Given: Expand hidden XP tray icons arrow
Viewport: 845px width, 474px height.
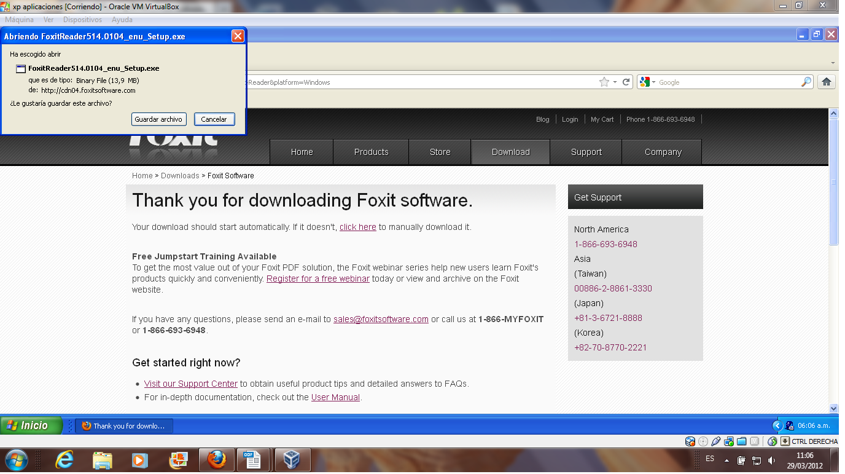Looking at the screenshot, I should click(777, 425).
